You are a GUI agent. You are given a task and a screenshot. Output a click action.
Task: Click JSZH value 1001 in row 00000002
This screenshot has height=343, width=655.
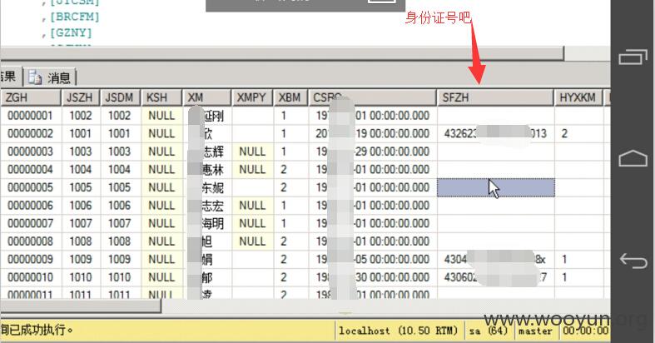pyautogui.click(x=81, y=134)
